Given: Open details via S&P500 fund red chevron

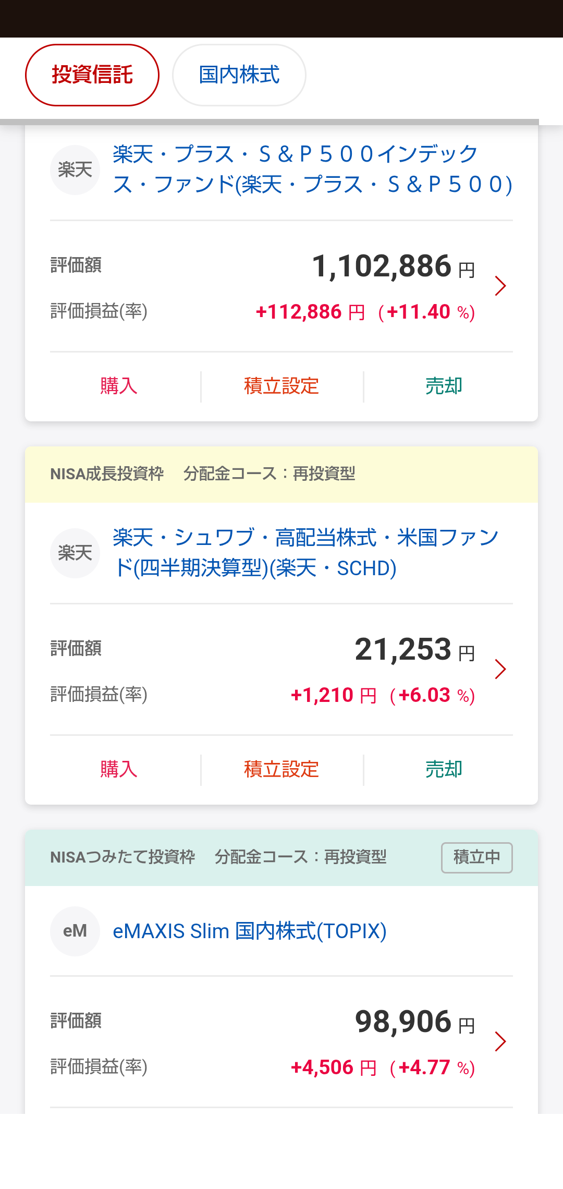Looking at the screenshot, I should pyautogui.click(x=500, y=286).
